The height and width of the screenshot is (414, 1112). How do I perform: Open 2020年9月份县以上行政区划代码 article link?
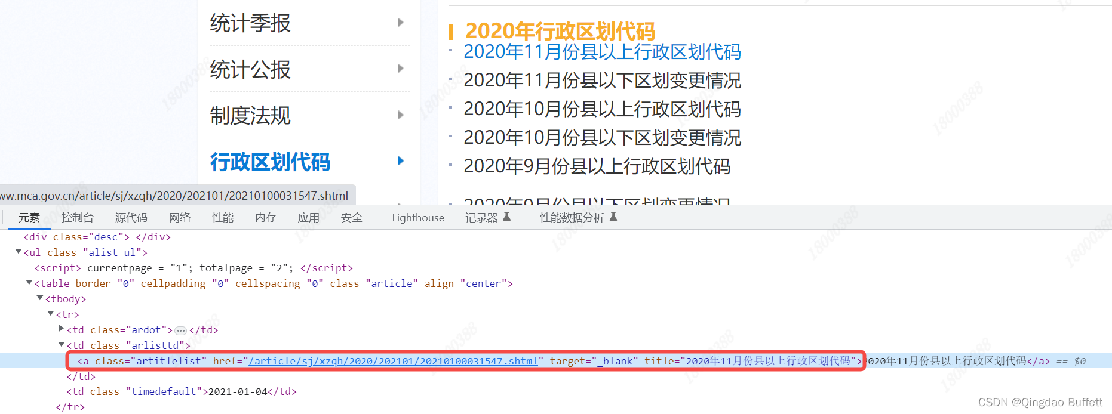[x=597, y=166]
